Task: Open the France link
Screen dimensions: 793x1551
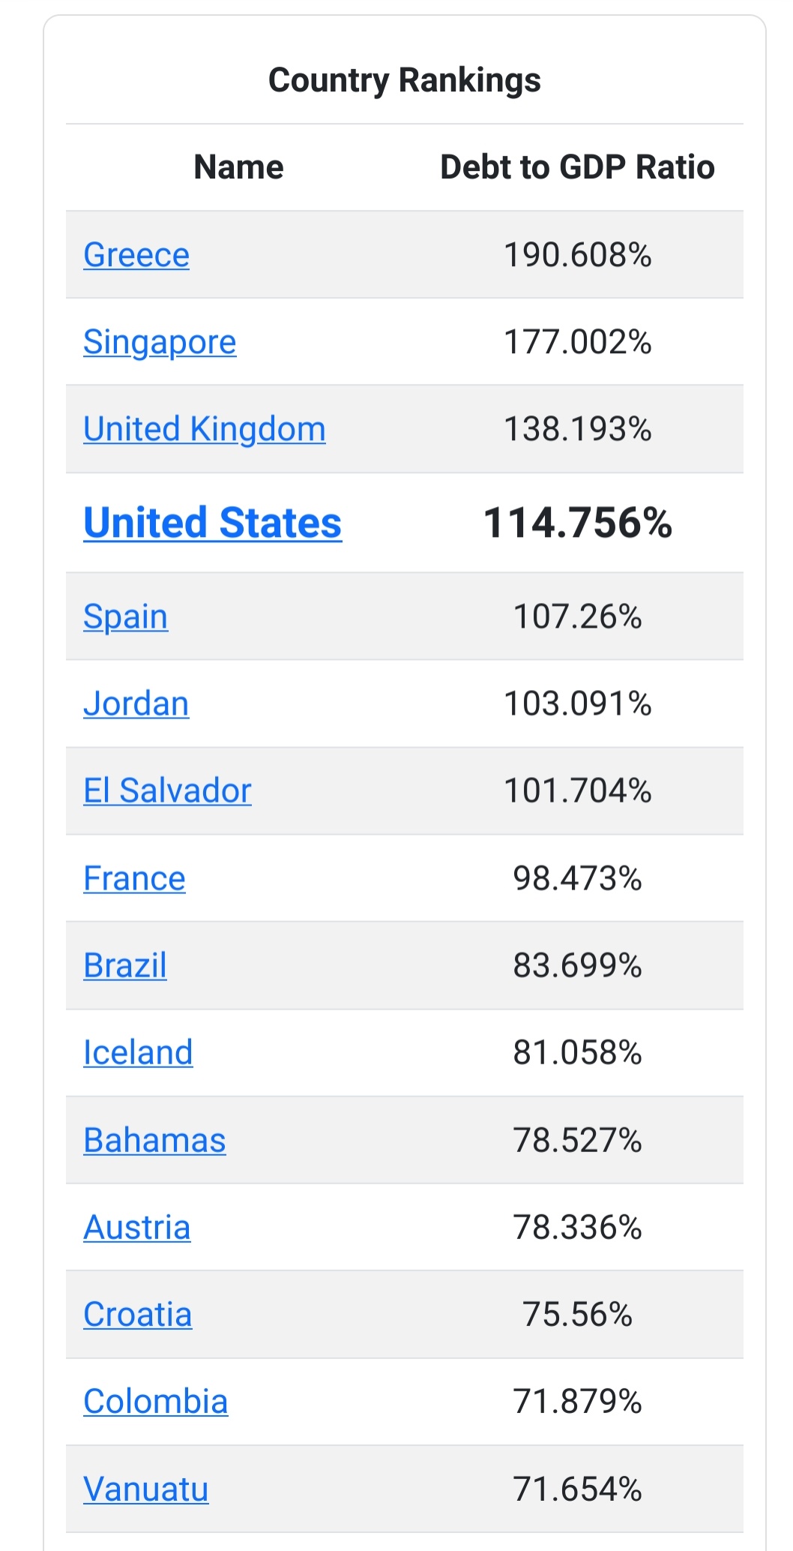Action: click(134, 878)
